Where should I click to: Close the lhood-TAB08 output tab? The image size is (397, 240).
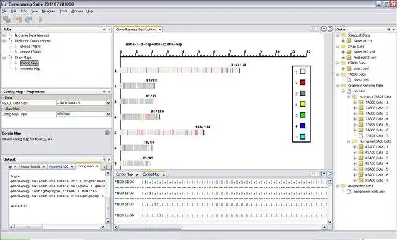[43, 167]
